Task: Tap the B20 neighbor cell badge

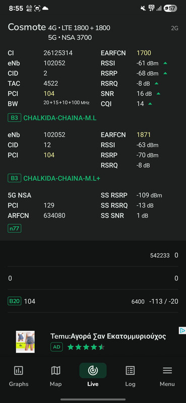Action: click(x=15, y=301)
